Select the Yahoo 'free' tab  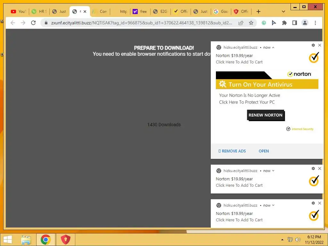[140, 12]
